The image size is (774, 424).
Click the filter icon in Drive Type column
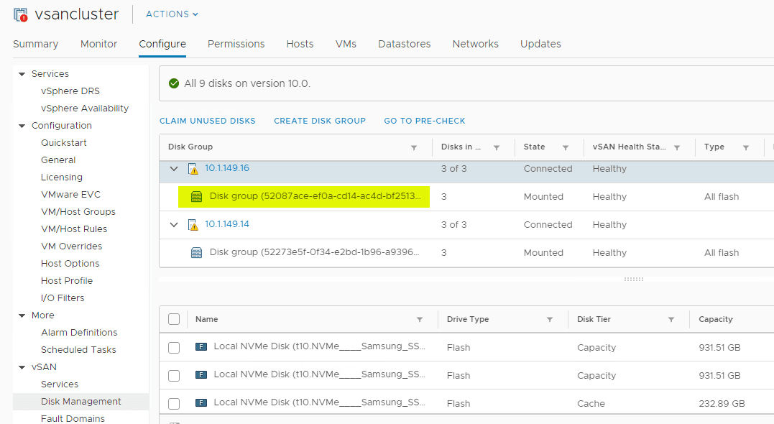(550, 320)
